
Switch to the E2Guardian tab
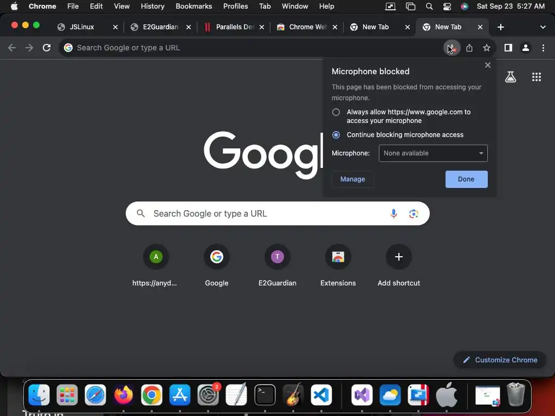(x=160, y=27)
